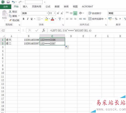Apply percent style
Image resolution: width=126 pixels, height=113 pixels.
[x=116, y=19]
